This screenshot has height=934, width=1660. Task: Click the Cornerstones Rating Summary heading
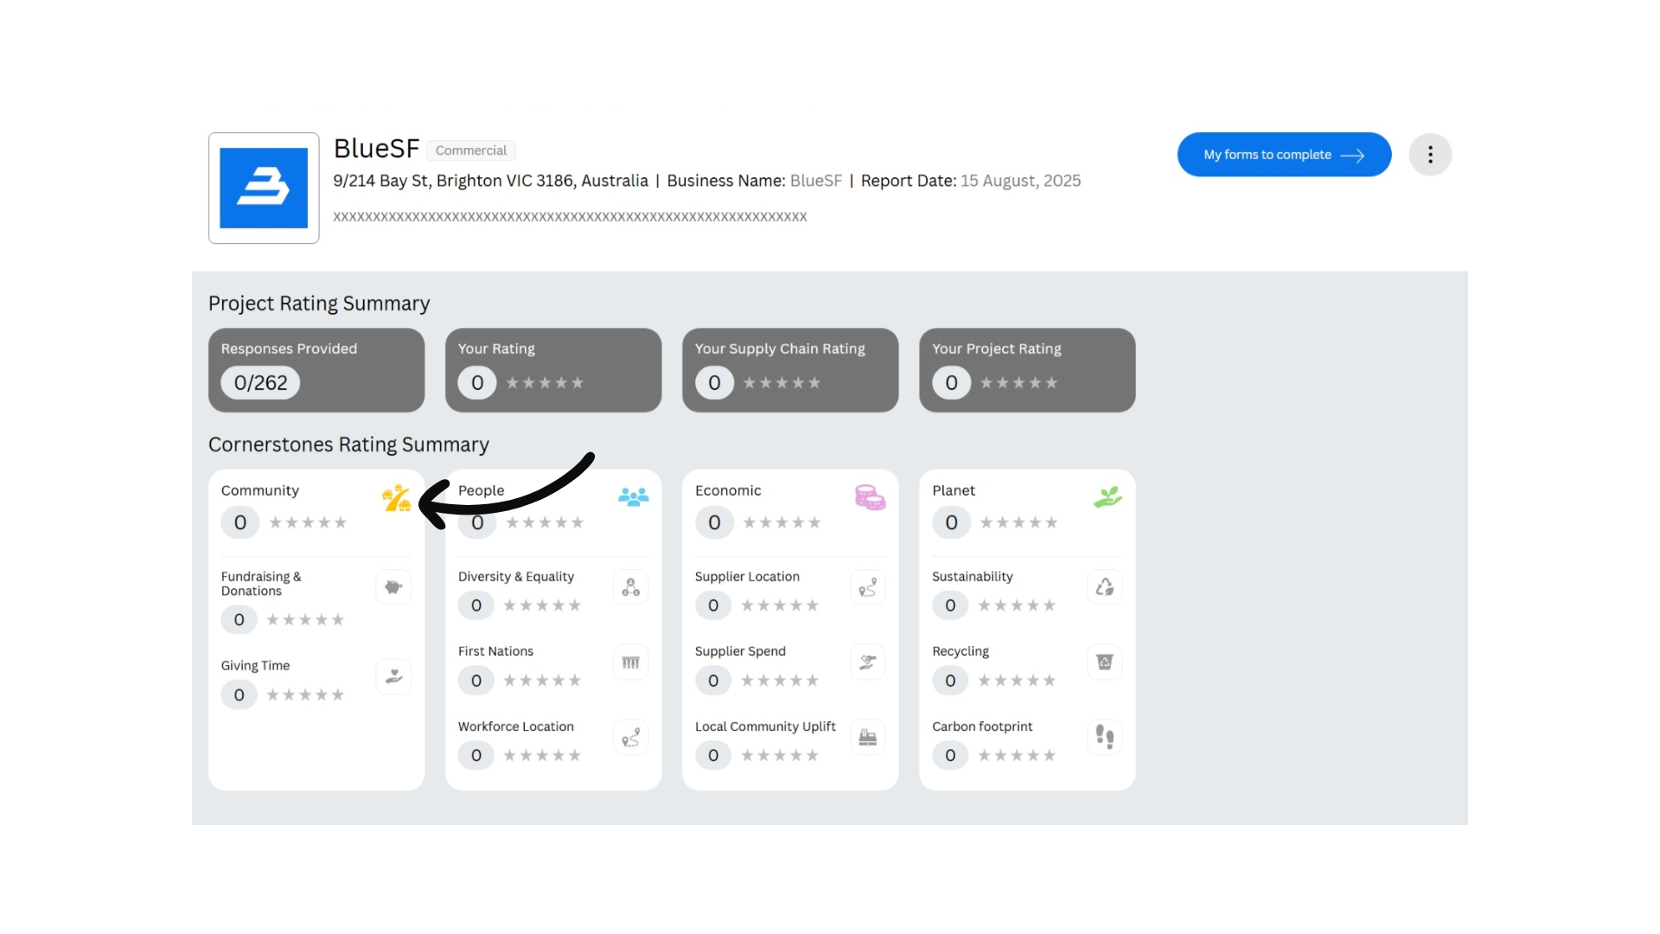coord(348,445)
